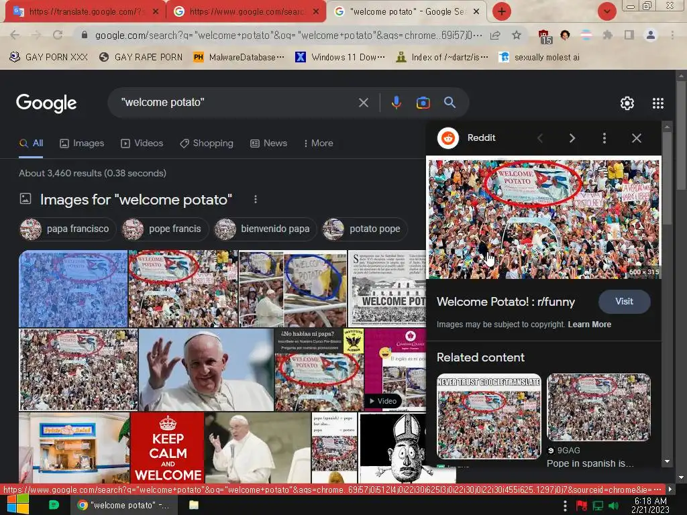Open Windows Start menu
This screenshot has height=515, width=687.
[x=17, y=505]
